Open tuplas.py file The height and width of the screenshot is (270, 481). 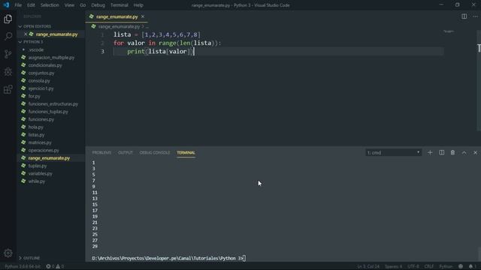pyautogui.click(x=38, y=166)
